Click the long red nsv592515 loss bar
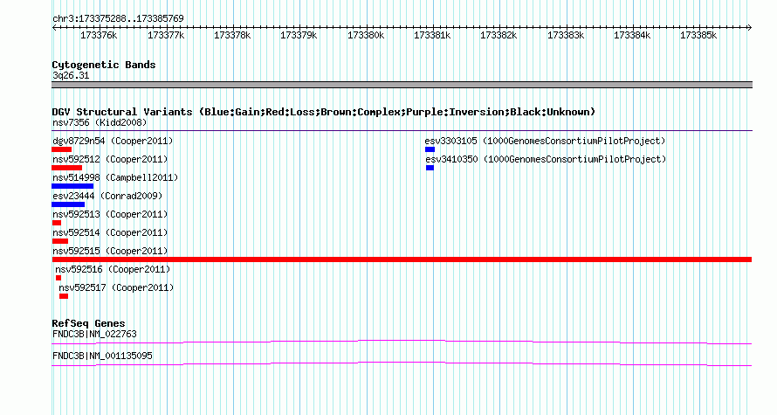This screenshot has width=777, height=415. 402,259
